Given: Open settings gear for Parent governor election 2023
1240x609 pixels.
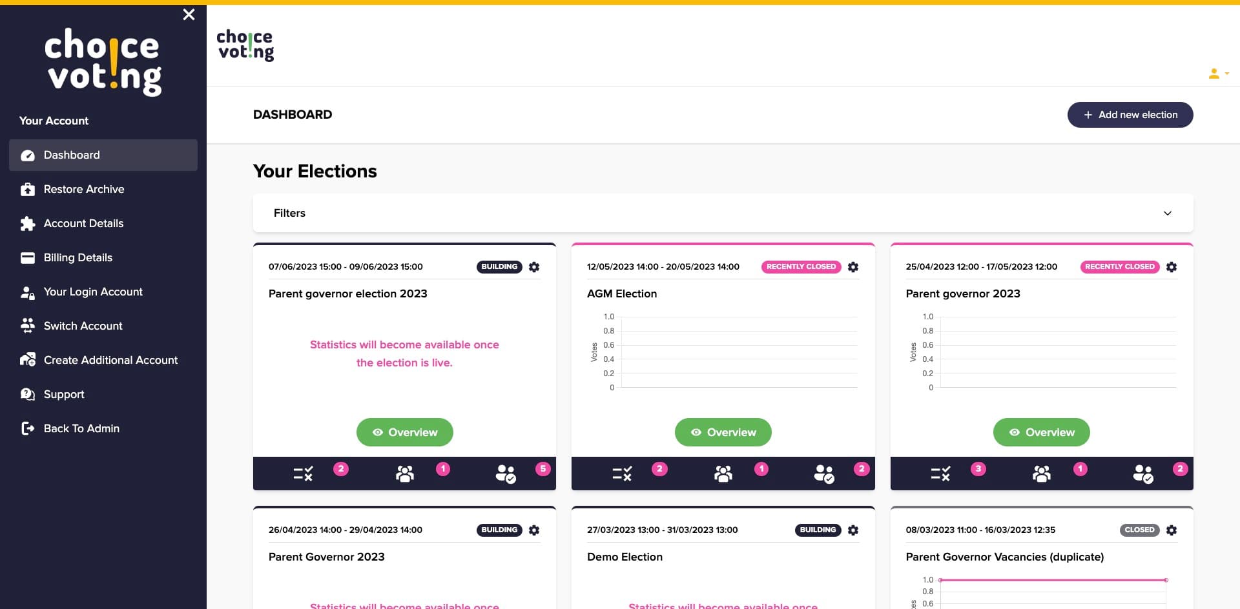Looking at the screenshot, I should pos(534,267).
